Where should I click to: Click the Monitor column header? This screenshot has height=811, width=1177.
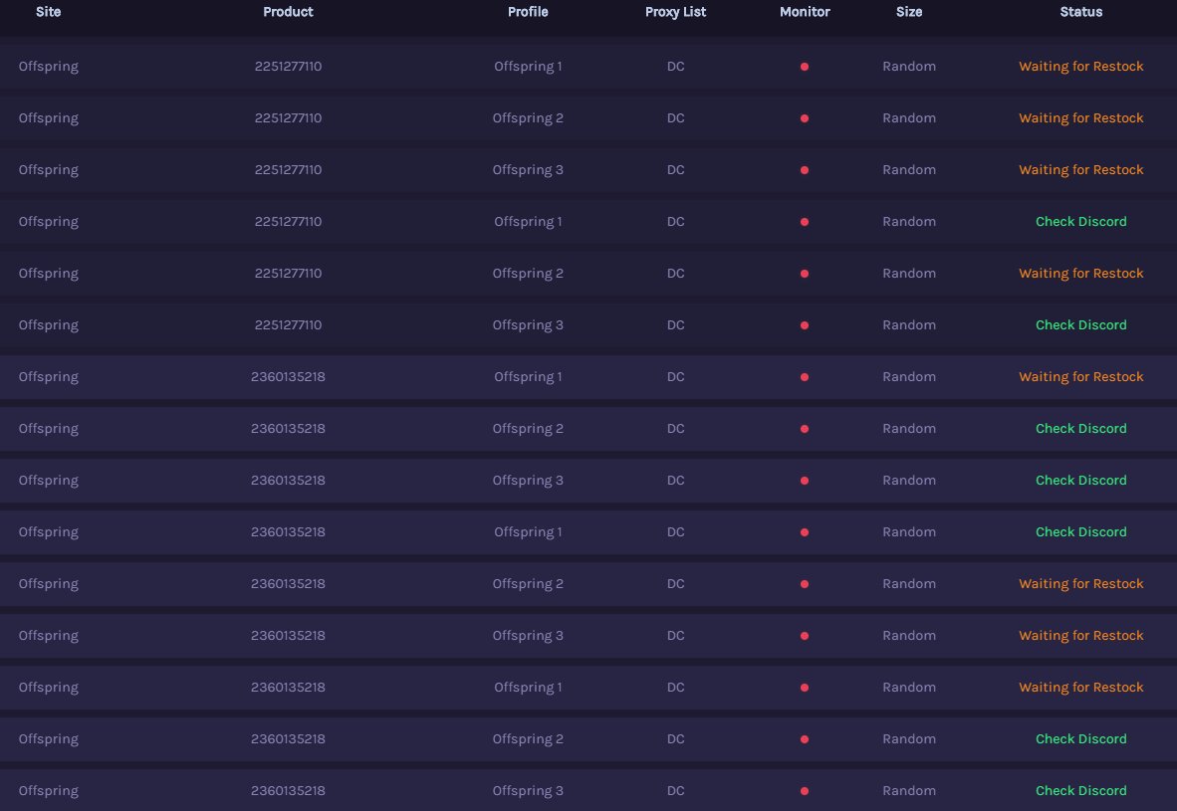pyautogui.click(x=805, y=12)
